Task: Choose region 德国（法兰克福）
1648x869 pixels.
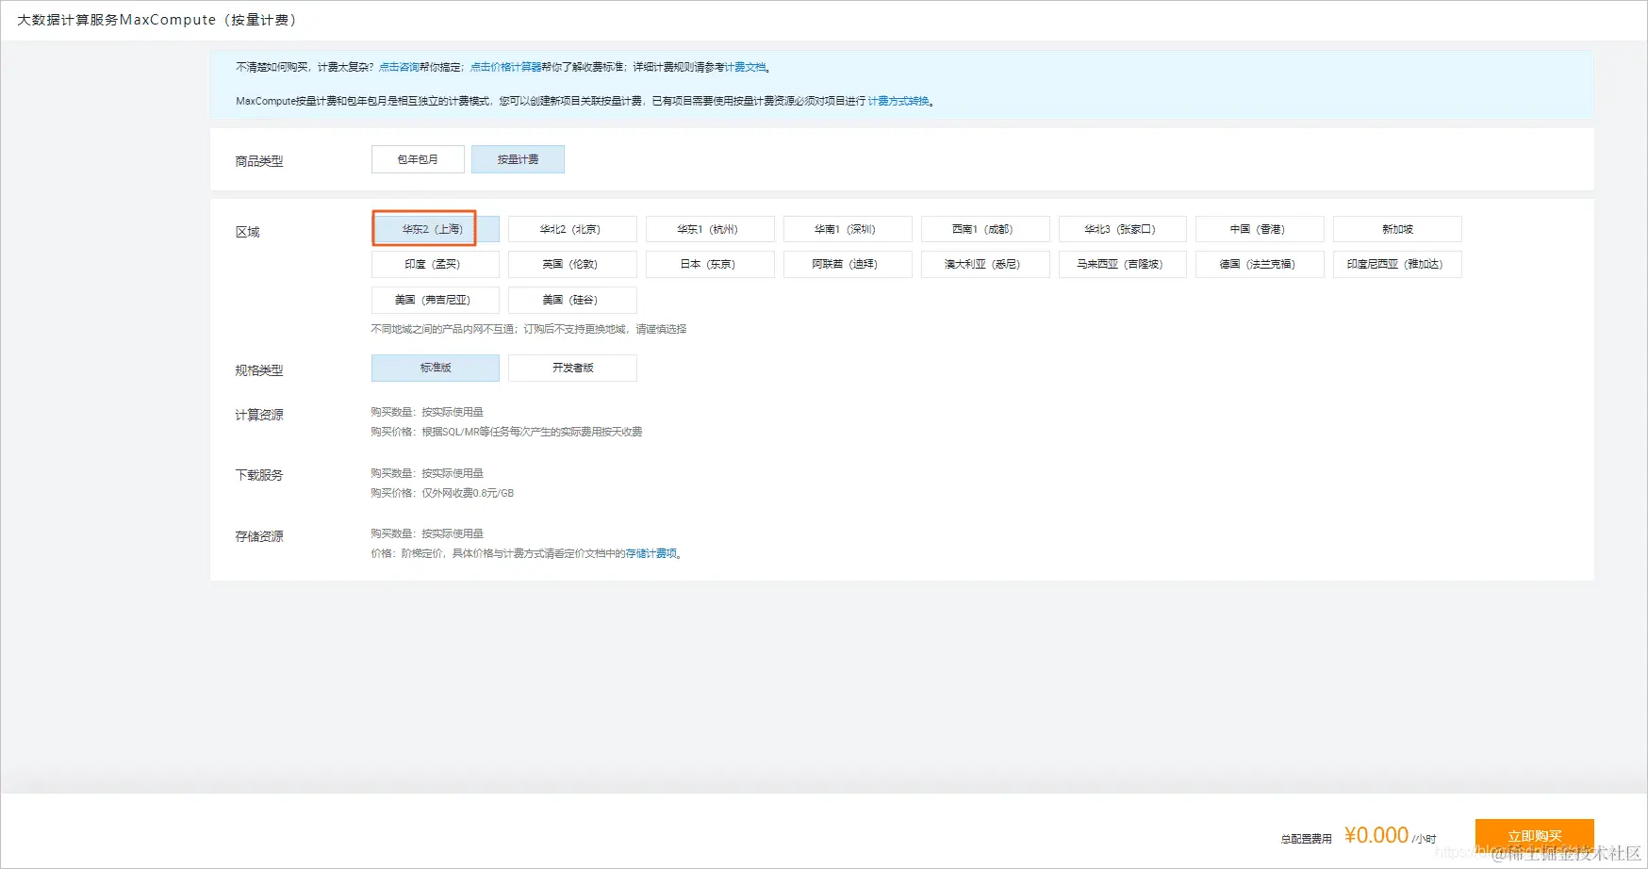Action: coord(1260,264)
